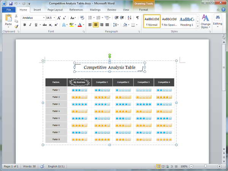This screenshot has height=171, width=228.
Task: Click the proofing check icon in status bar
Action: point(42,166)
